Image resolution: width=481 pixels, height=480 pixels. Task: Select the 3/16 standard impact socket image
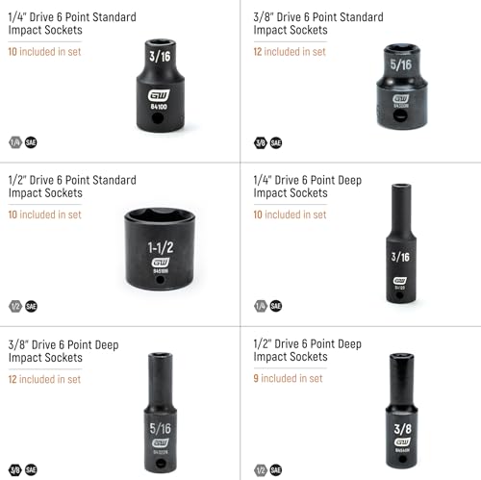click(161, 86)
